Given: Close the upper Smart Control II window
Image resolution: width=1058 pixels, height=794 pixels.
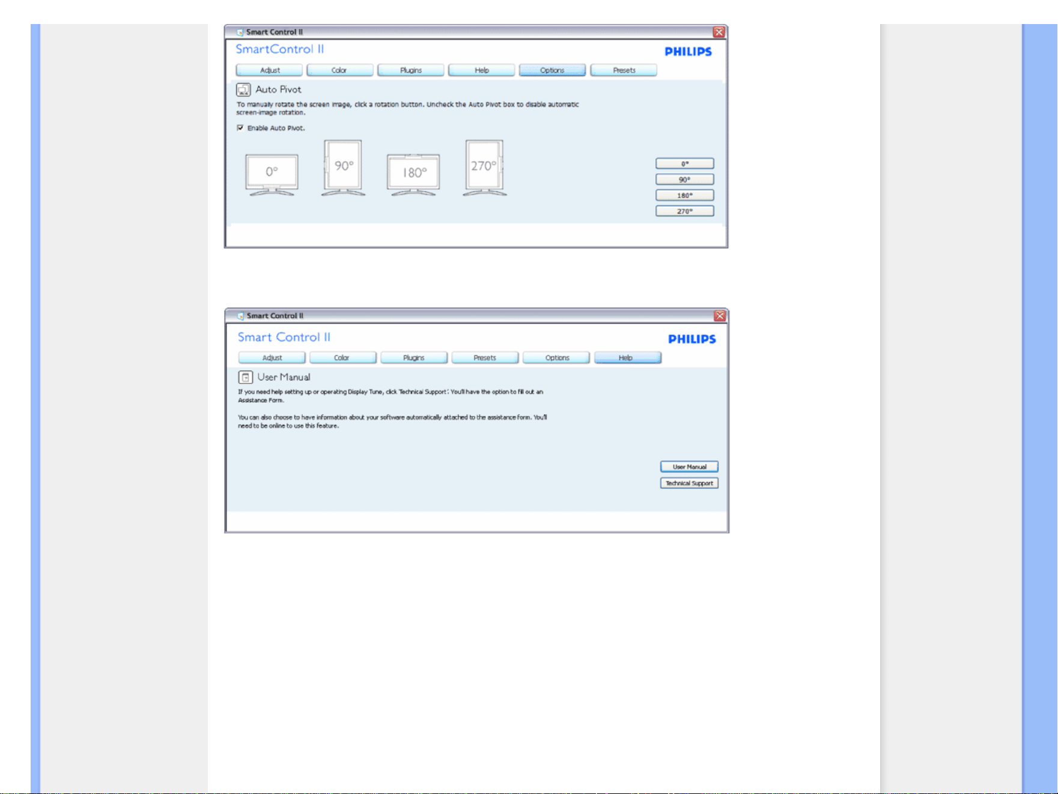Looking at the screenshot, I should [x=719, y=32].
